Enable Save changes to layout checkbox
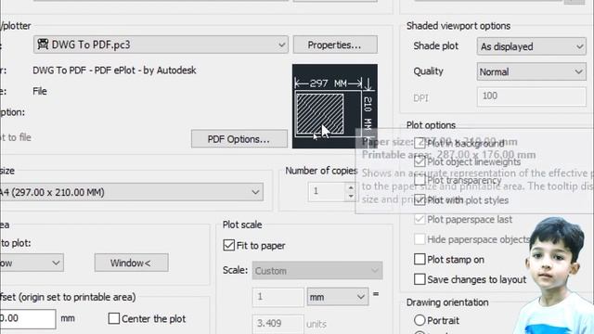 420,279
